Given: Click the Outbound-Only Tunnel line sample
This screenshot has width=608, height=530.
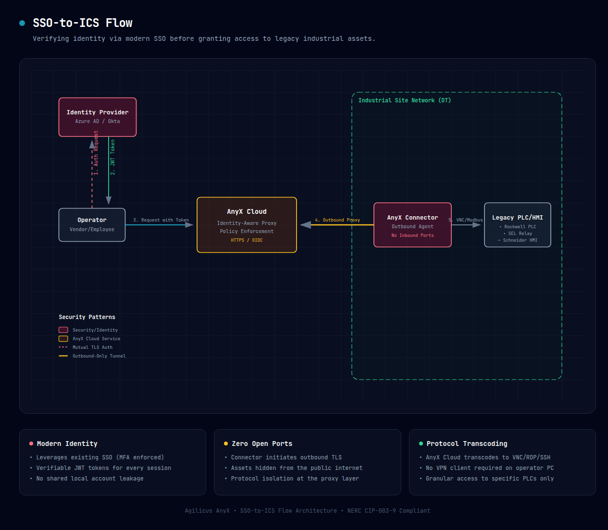Looking at the screenshot, I should pos(63,356).
